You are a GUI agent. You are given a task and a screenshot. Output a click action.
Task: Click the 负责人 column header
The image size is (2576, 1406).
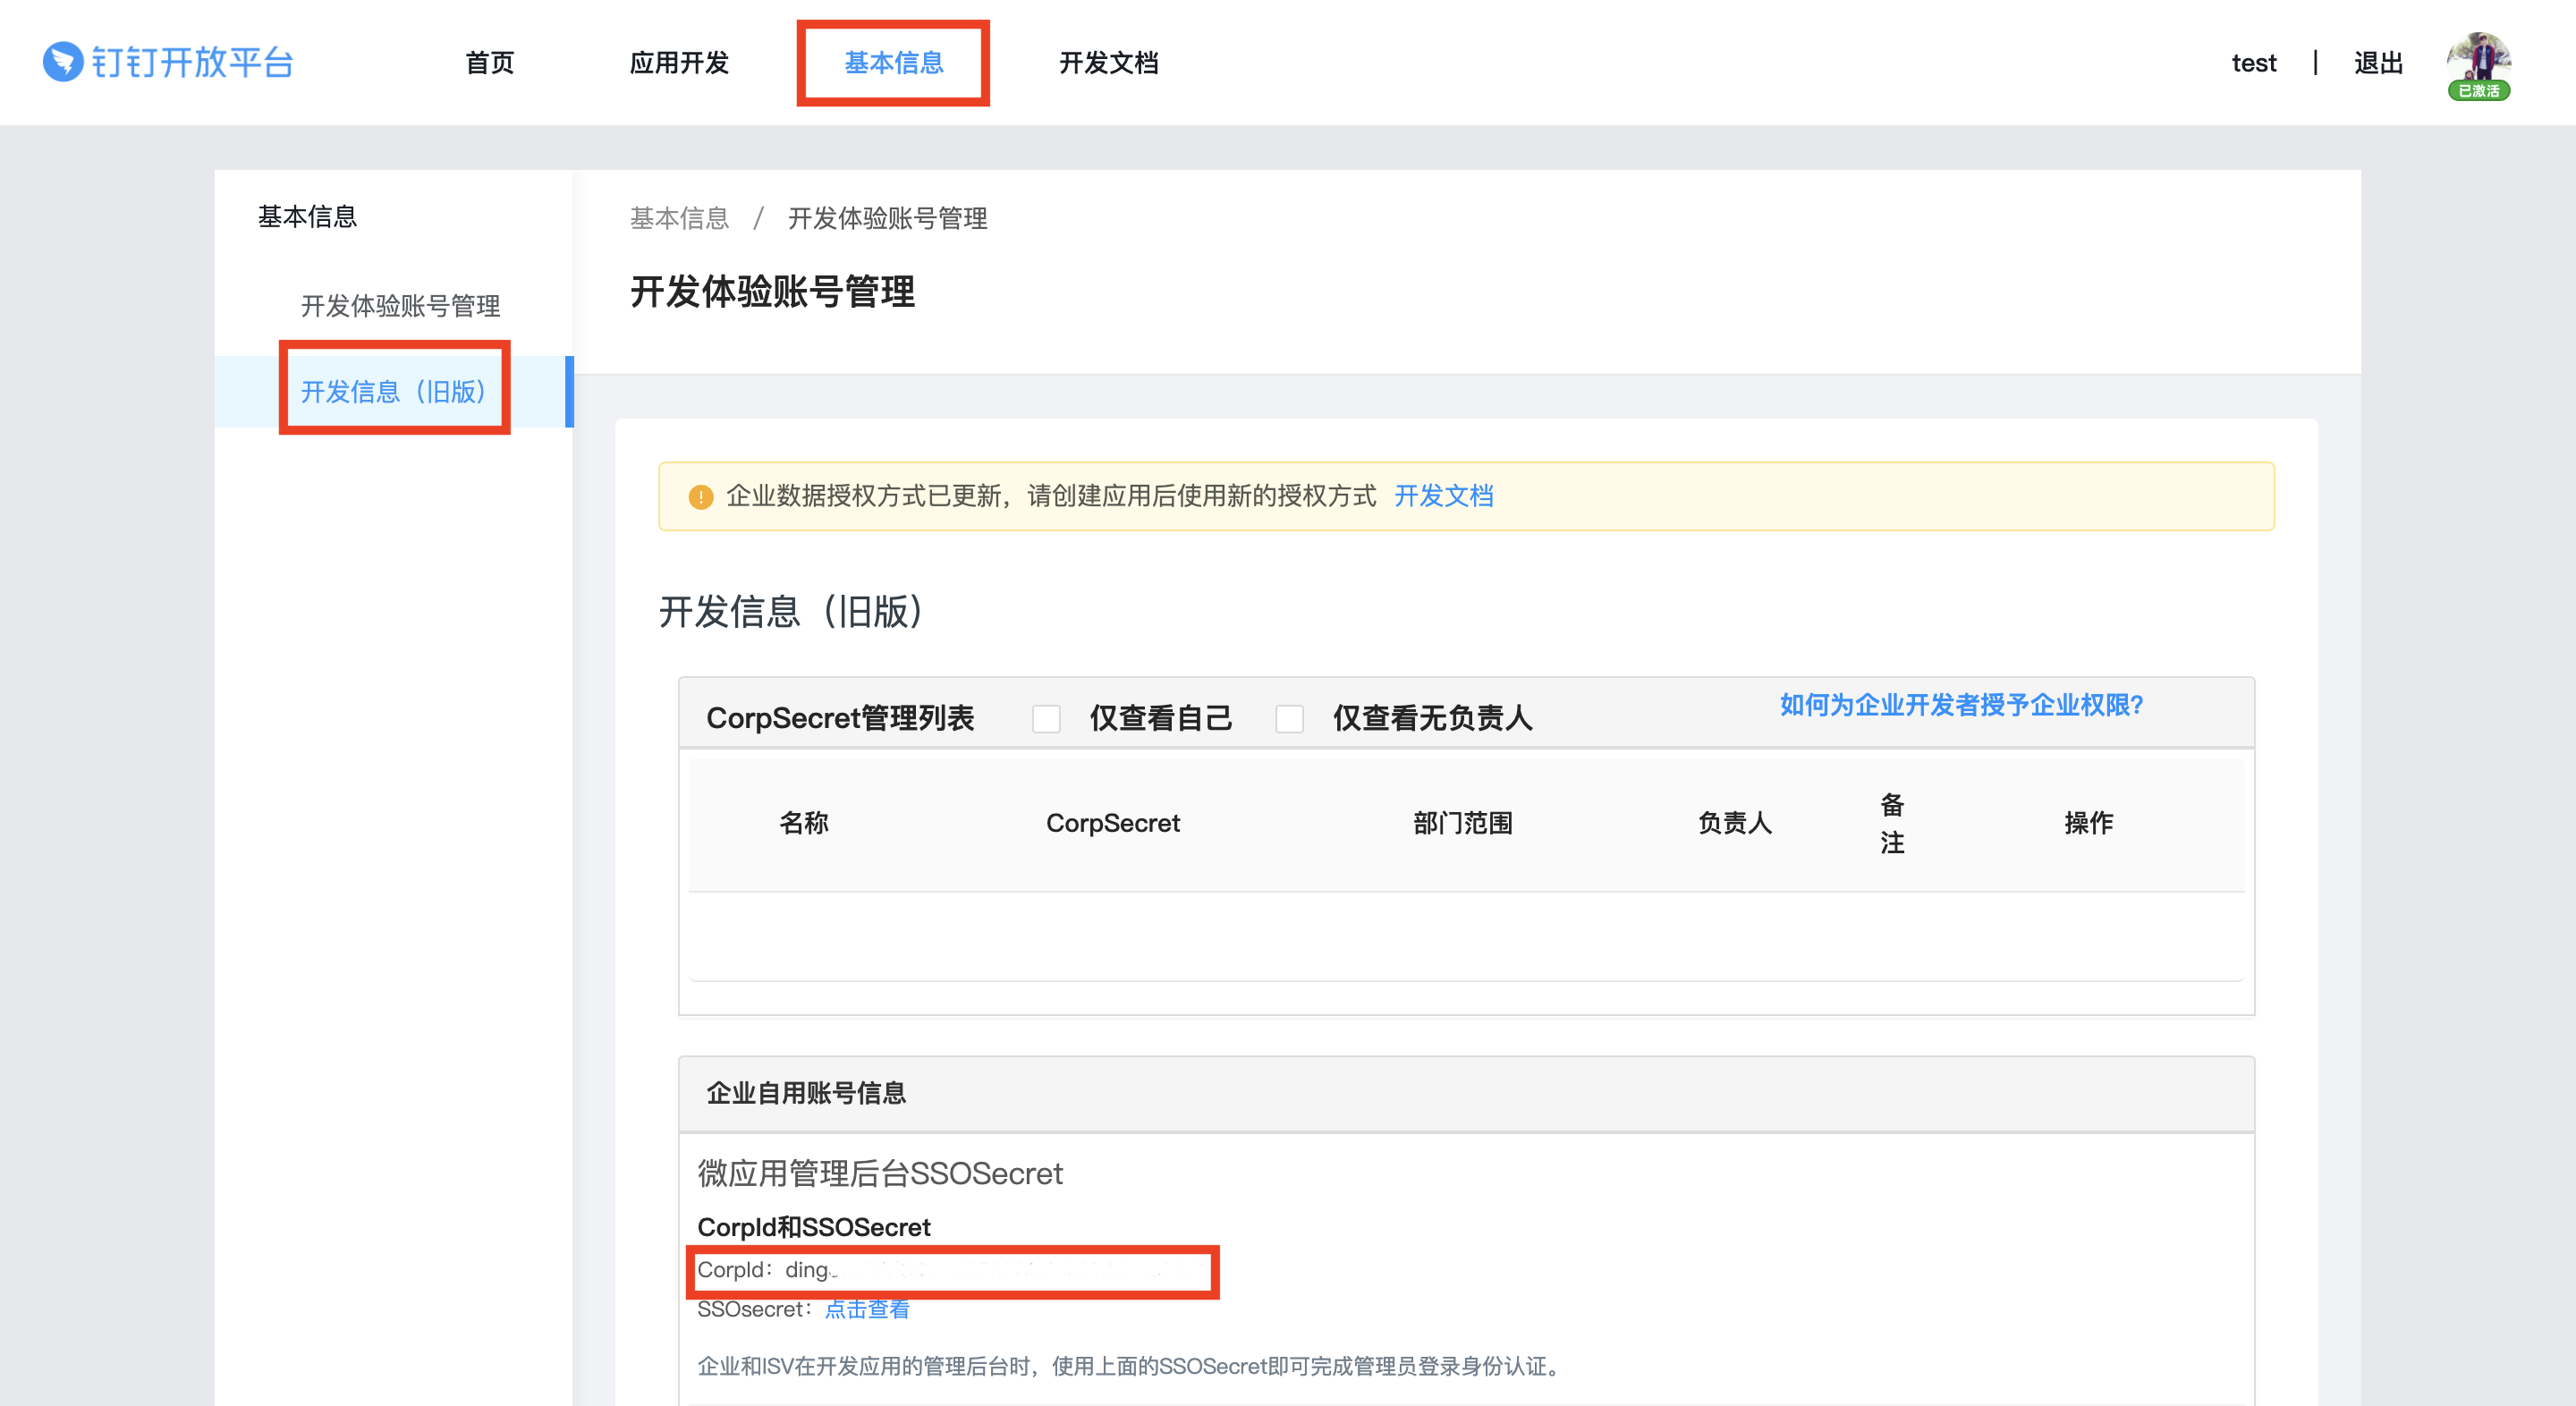[1735, 823]
